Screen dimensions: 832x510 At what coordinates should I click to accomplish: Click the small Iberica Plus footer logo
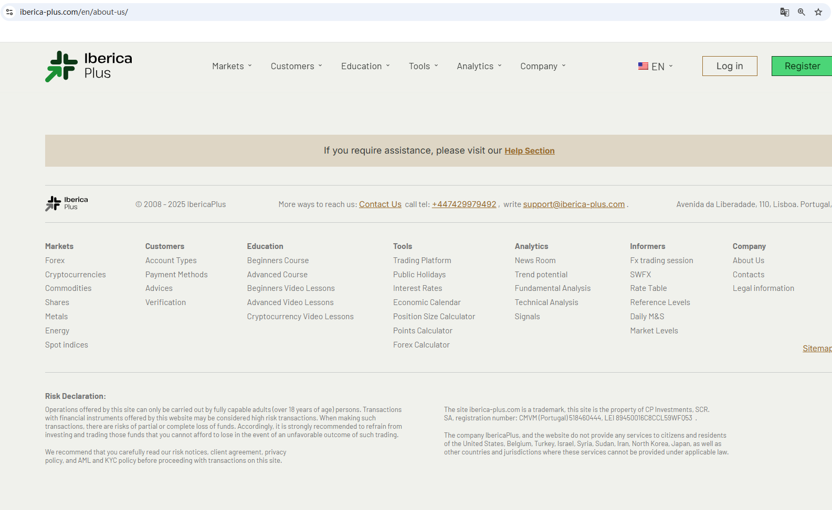pos(67,203)
